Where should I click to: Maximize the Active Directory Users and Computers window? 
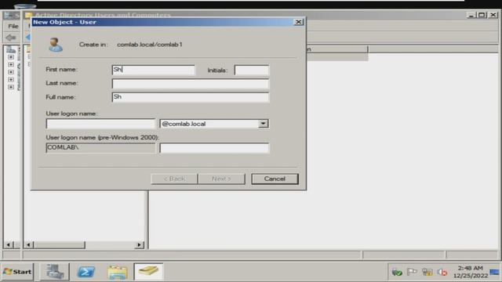tap(482, 15)
